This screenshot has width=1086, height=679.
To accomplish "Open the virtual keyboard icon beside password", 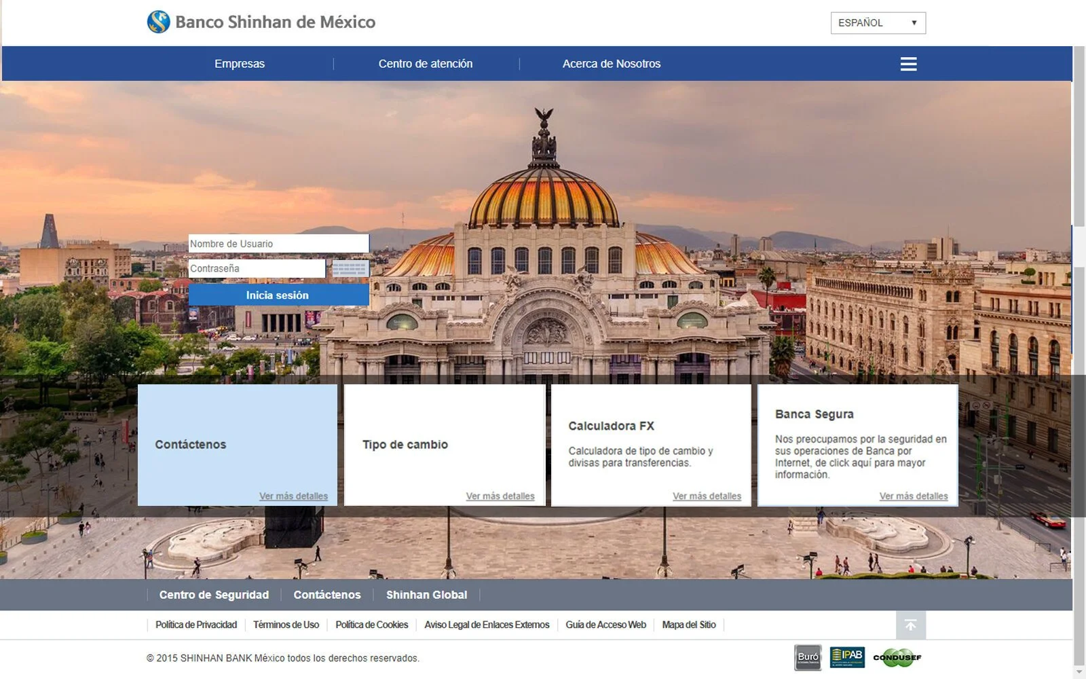I will pos(350,269).
